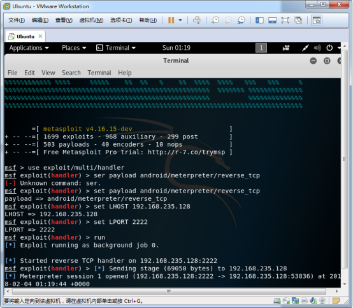Click the Sun 01:19 clock
Screen dimensions: 353x308
point(176,48)
